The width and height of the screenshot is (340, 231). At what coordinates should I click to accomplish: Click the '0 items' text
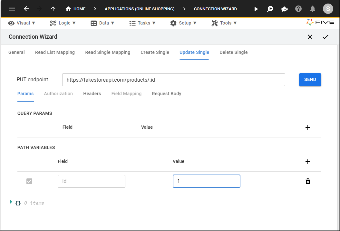coord(34,203)
